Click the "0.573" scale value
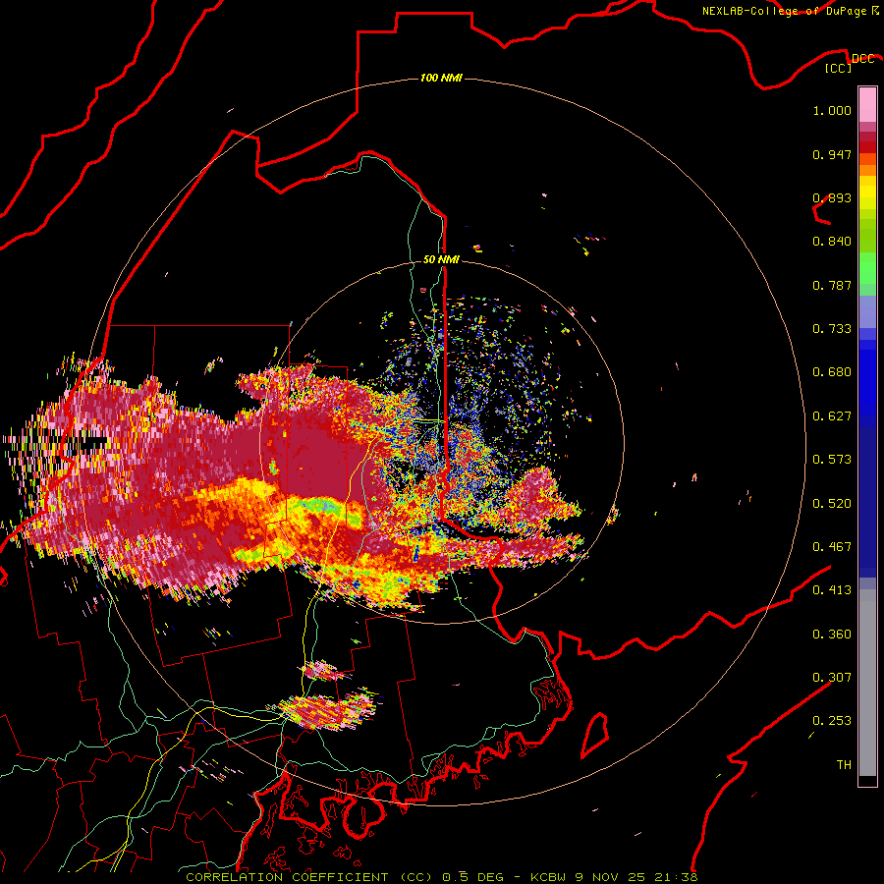Image resolution: width=884 pixels, height=884 pixels. click(832, 460)
